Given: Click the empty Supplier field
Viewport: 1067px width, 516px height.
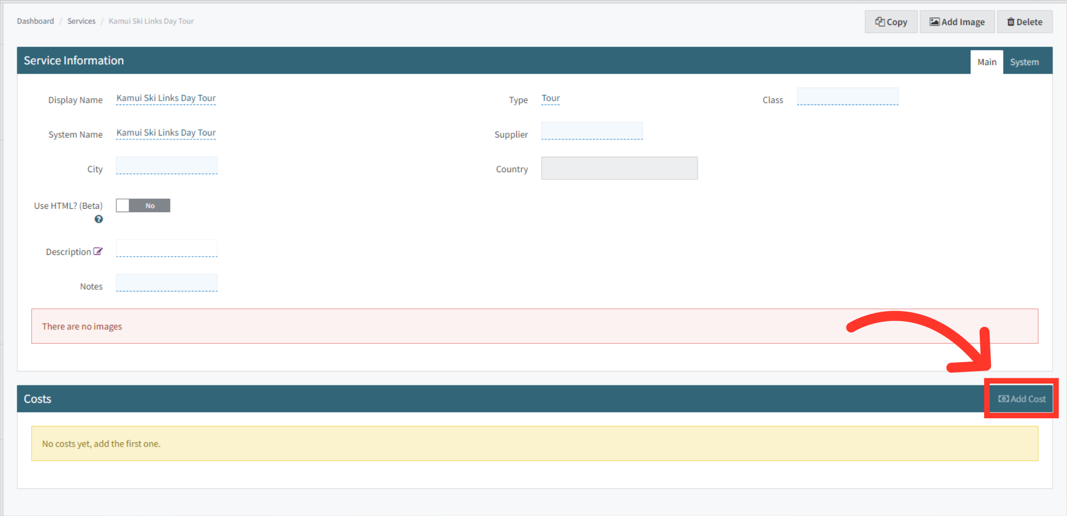Looking at the screenshot, I should 592,131.
